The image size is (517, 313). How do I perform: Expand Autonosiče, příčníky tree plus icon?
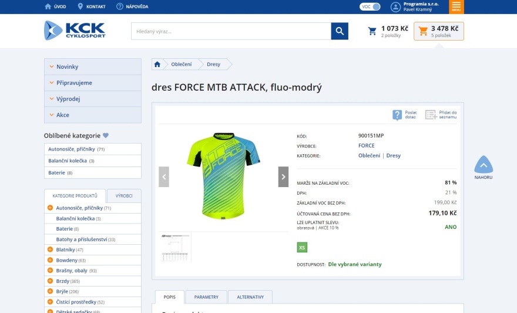click(x=50, y=208)
